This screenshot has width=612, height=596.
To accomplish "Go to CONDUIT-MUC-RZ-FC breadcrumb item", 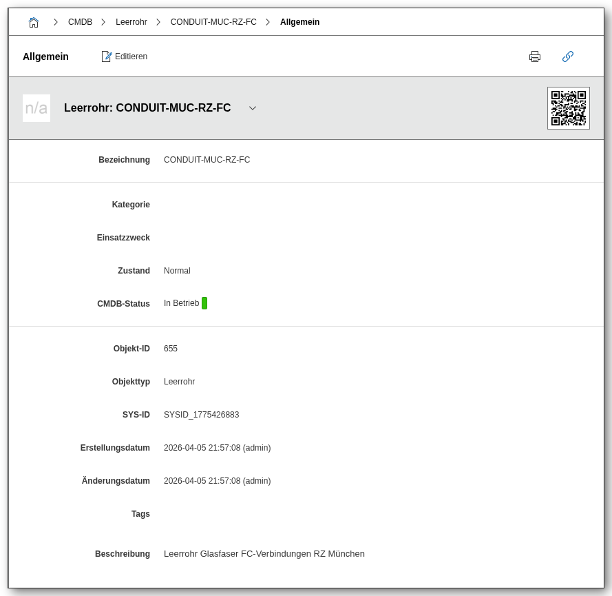I will click(213, 22).
